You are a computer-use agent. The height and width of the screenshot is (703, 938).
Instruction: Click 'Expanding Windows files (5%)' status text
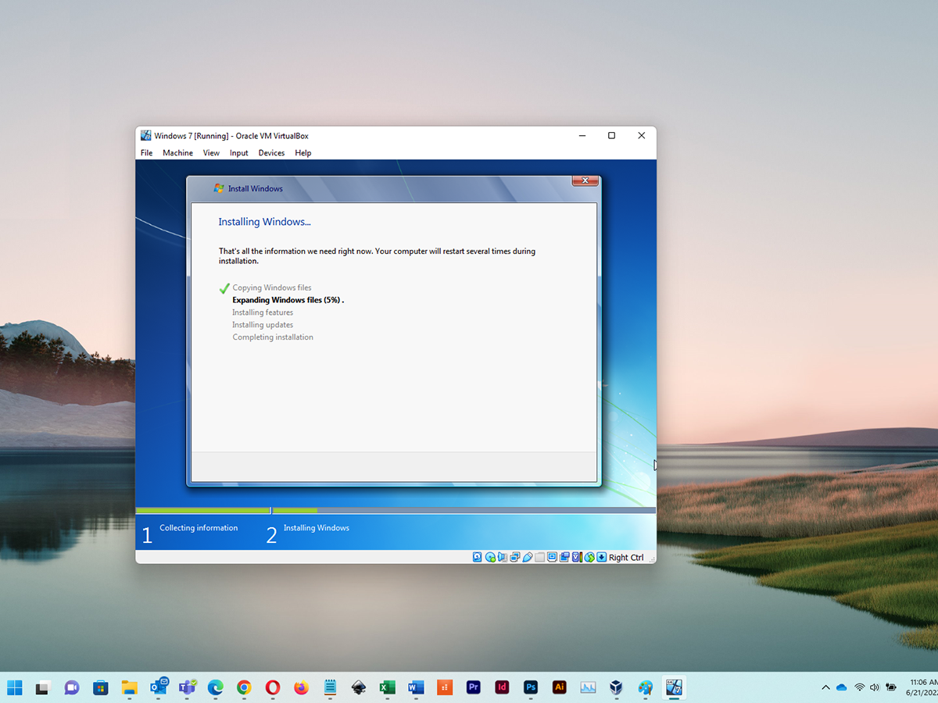pyautogui.click(x=288, y=300)
